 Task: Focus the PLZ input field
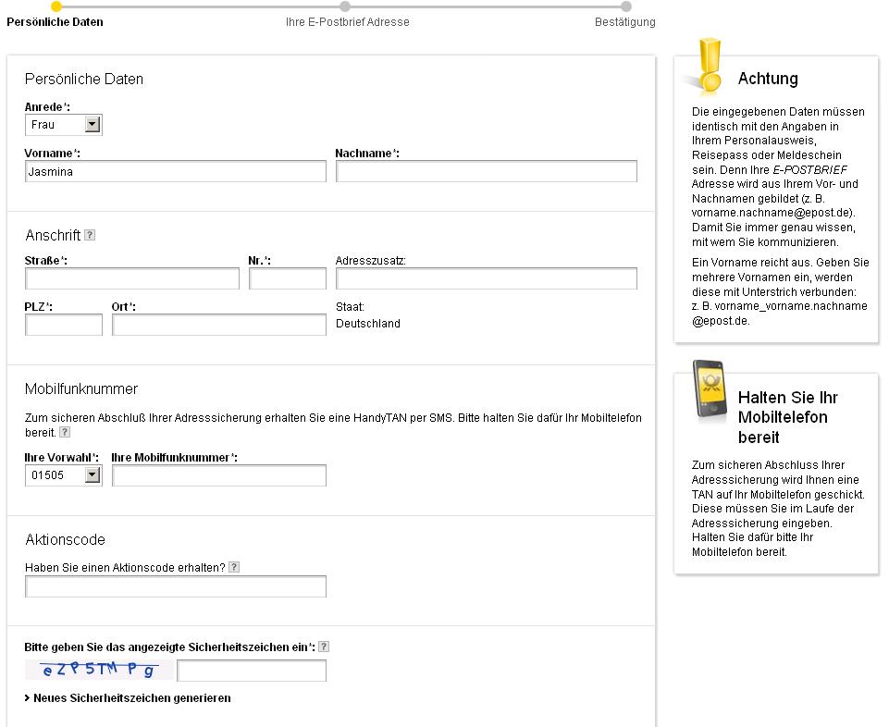tap(64, 325)
